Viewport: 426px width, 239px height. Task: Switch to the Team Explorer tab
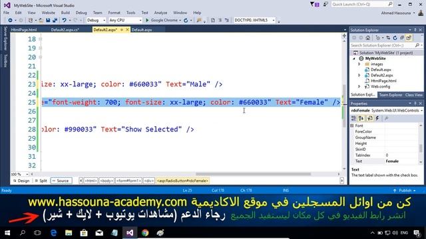(391, 95)
